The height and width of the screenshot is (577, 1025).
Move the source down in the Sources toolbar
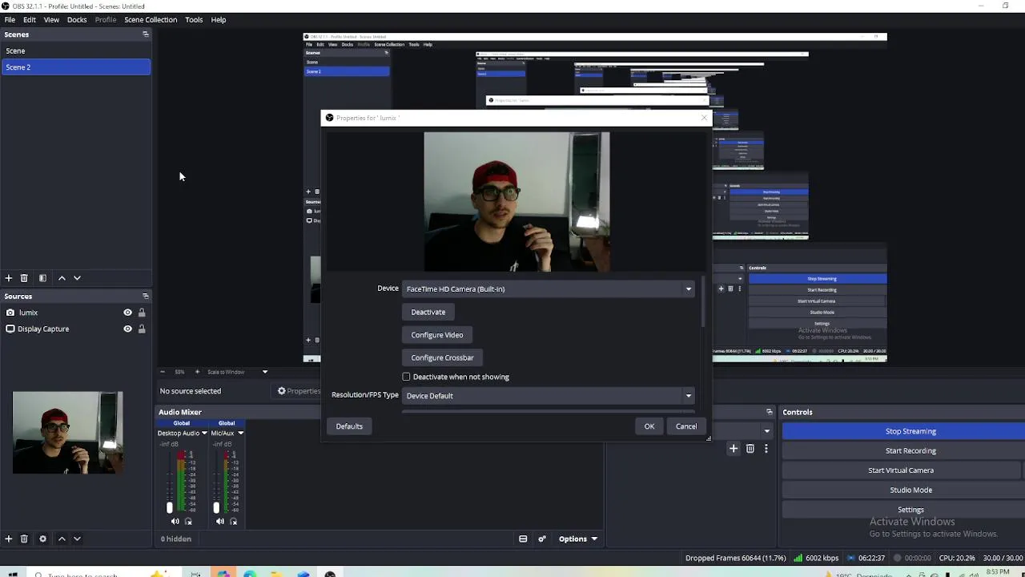pyautogui.click(x=77, y=539)
